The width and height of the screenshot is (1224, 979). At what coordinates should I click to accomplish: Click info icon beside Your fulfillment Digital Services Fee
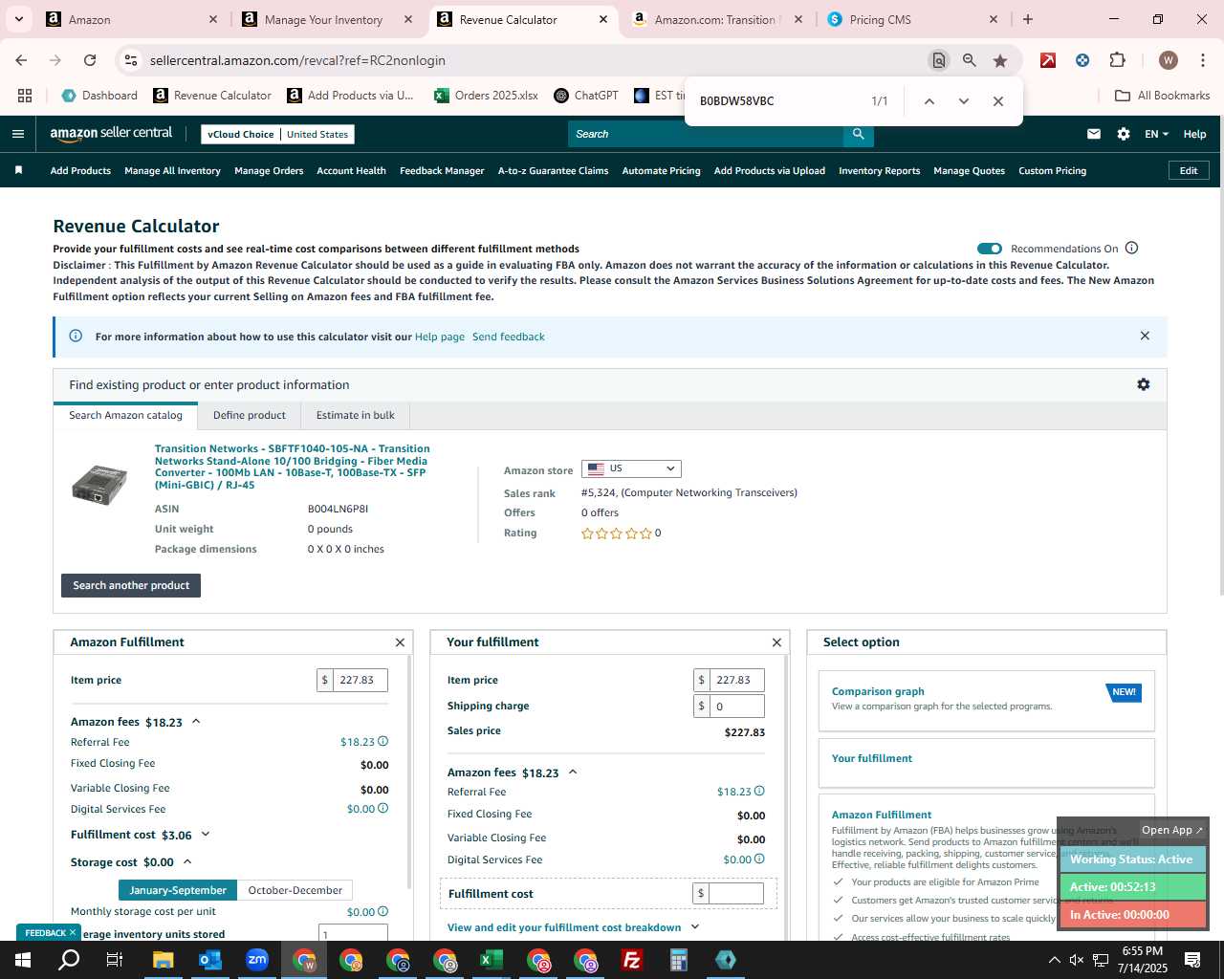(759, 859)
